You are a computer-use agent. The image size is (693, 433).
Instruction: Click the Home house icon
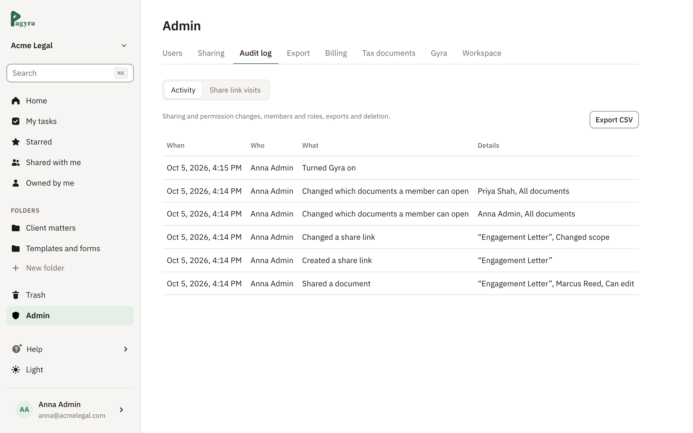[x=16, y=101]
